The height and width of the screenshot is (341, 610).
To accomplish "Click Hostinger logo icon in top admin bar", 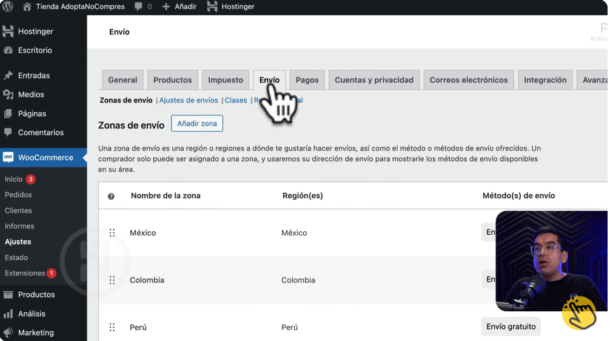I will tap(212, 6).
